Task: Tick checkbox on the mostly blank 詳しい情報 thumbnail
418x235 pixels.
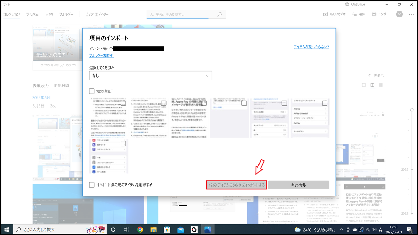Action: coord(244,103)
